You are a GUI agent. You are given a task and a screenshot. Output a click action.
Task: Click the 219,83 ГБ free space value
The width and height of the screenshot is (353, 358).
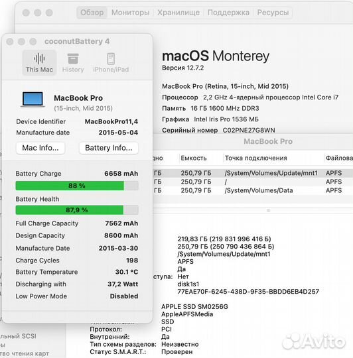coord(224,239)
